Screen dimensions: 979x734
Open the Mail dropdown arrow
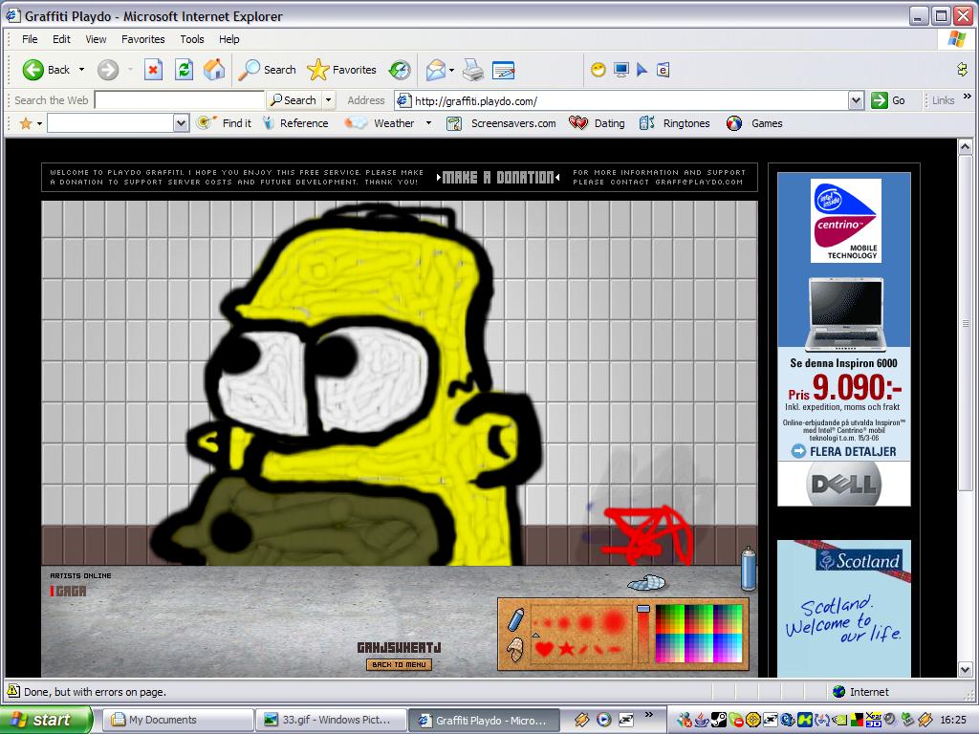click(451, 70)
